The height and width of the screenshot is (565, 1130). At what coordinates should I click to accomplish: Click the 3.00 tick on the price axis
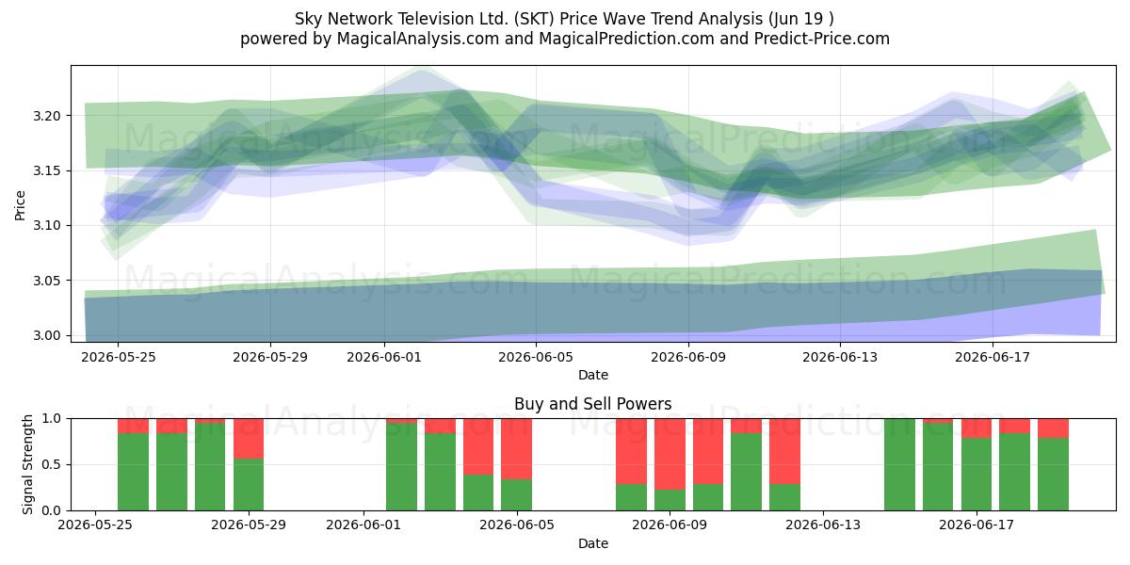[45, 335]
